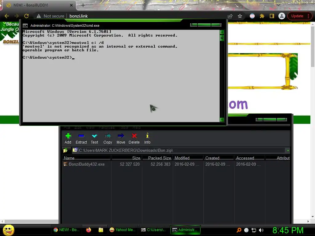
Task: Click the bonzi.link address bar
Action: 78,16
